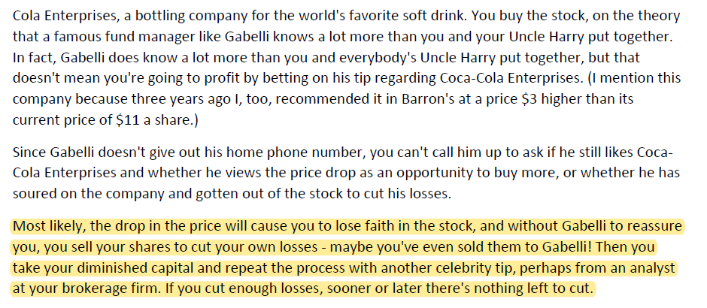Click "In fact" at sentence start
Image resolution: width=707 pixels, height=308 pixels.
33,58
